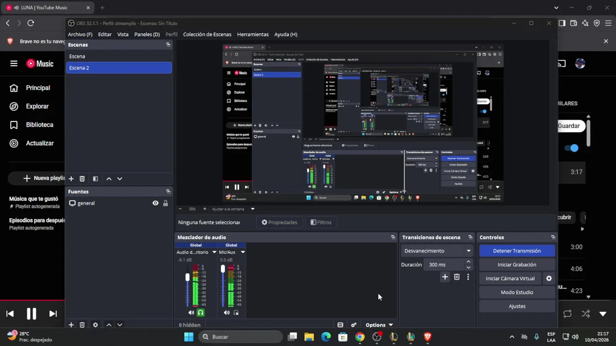Click the Windows Start button
Screen dimensions: 616x346
pyautogui.click(x=189, y=337)
